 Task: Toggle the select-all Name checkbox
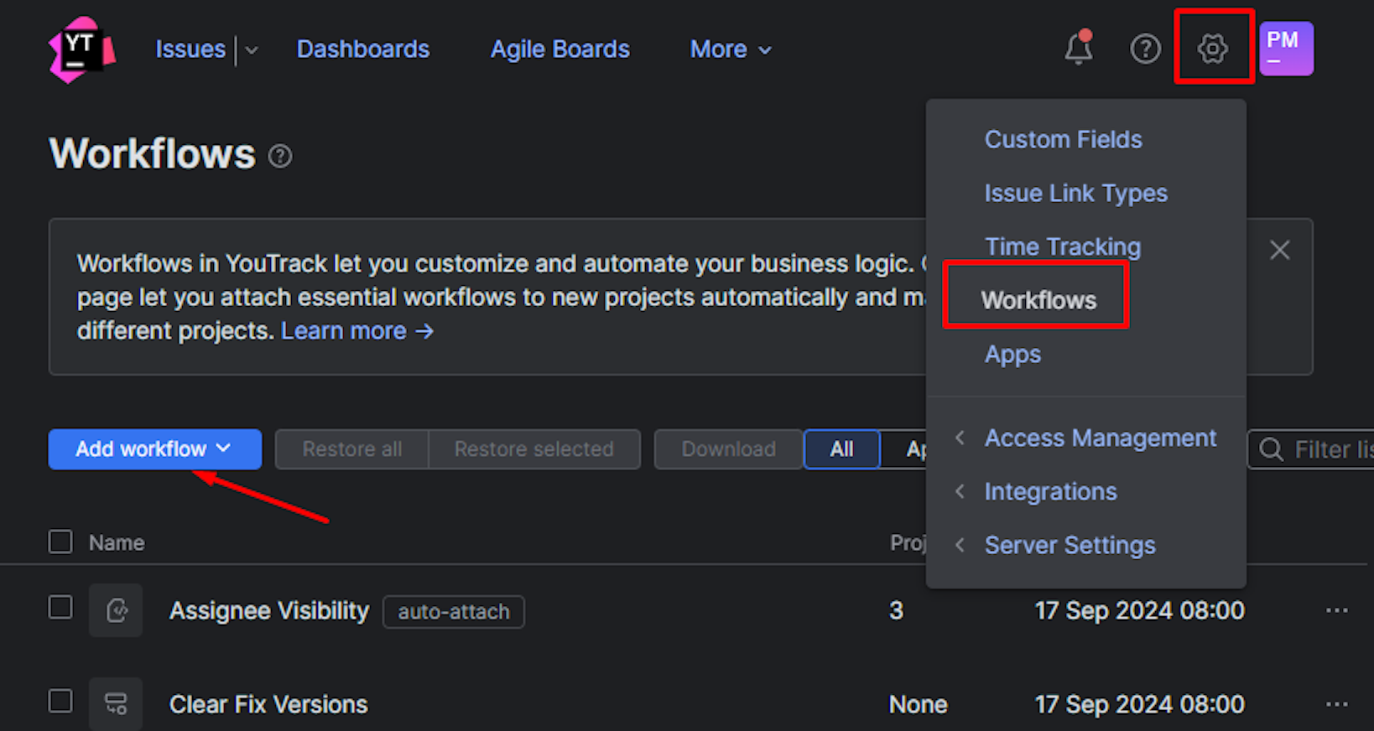60,542
